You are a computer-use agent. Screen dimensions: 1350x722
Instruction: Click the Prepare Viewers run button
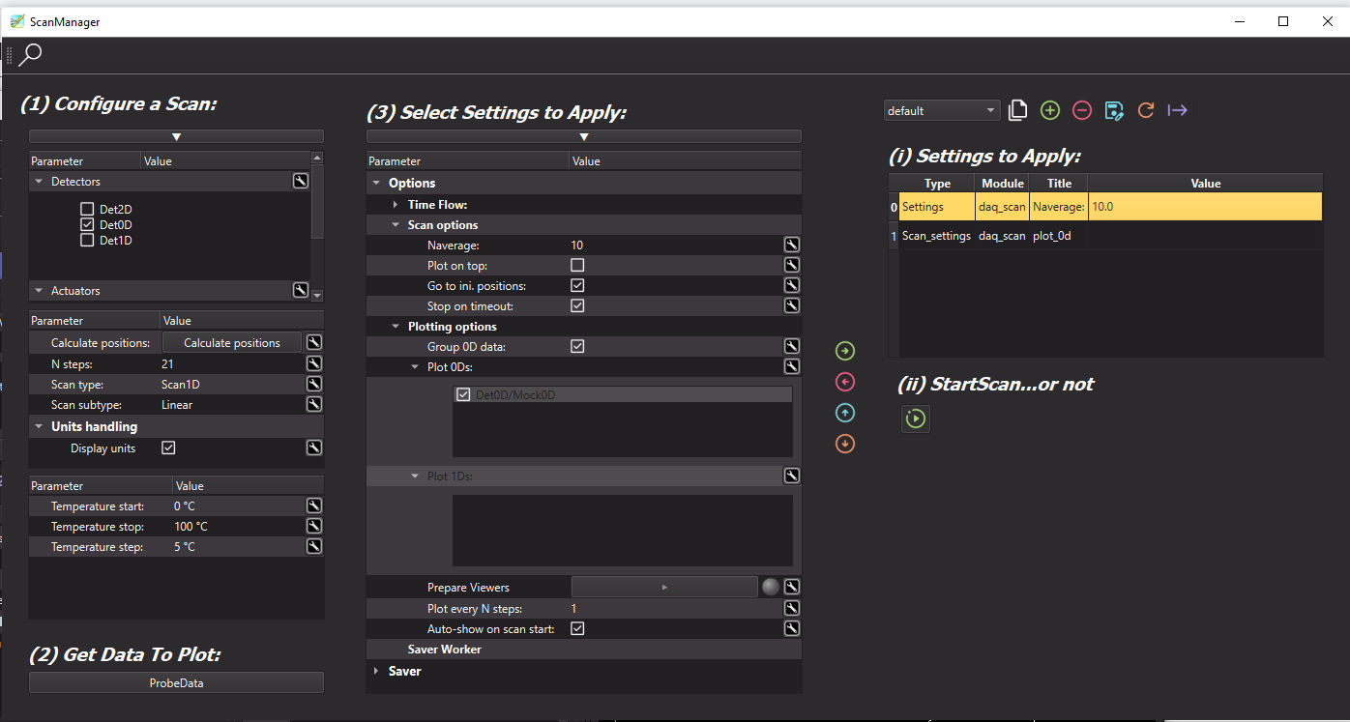pos(664,587)
